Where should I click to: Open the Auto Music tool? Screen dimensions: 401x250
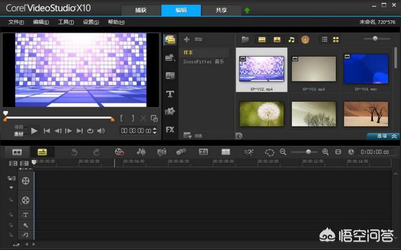coord(162,152)
